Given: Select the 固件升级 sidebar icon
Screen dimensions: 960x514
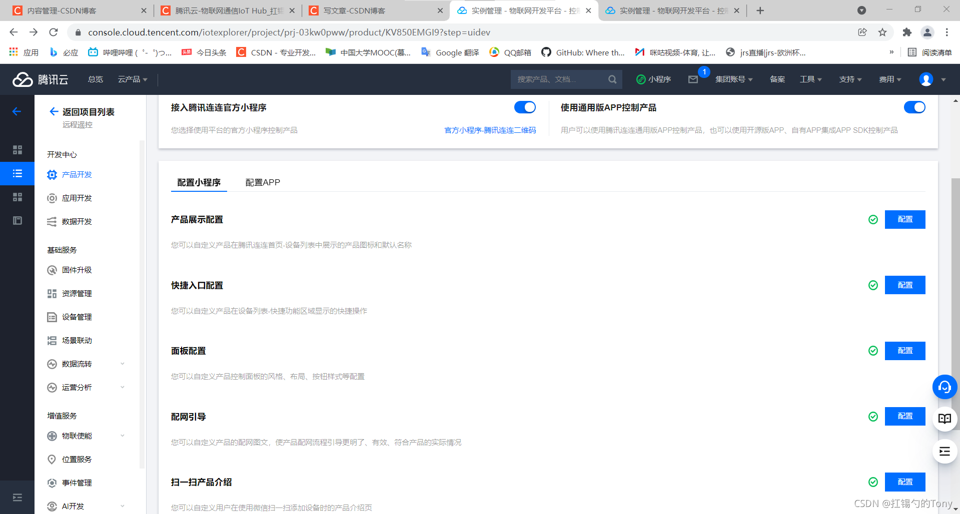Looking at the screenshot, I should tap(52, 270).
